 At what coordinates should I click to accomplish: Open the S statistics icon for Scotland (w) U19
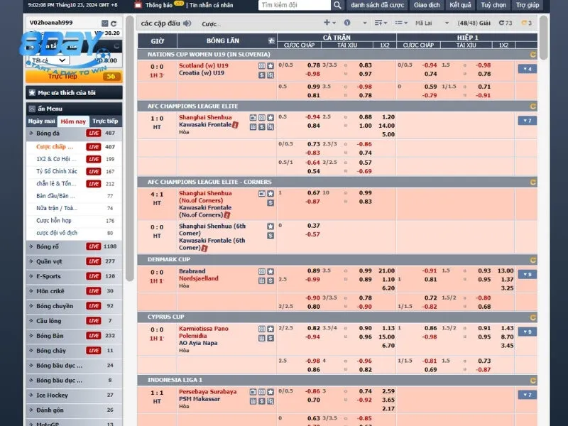[261, 75]
